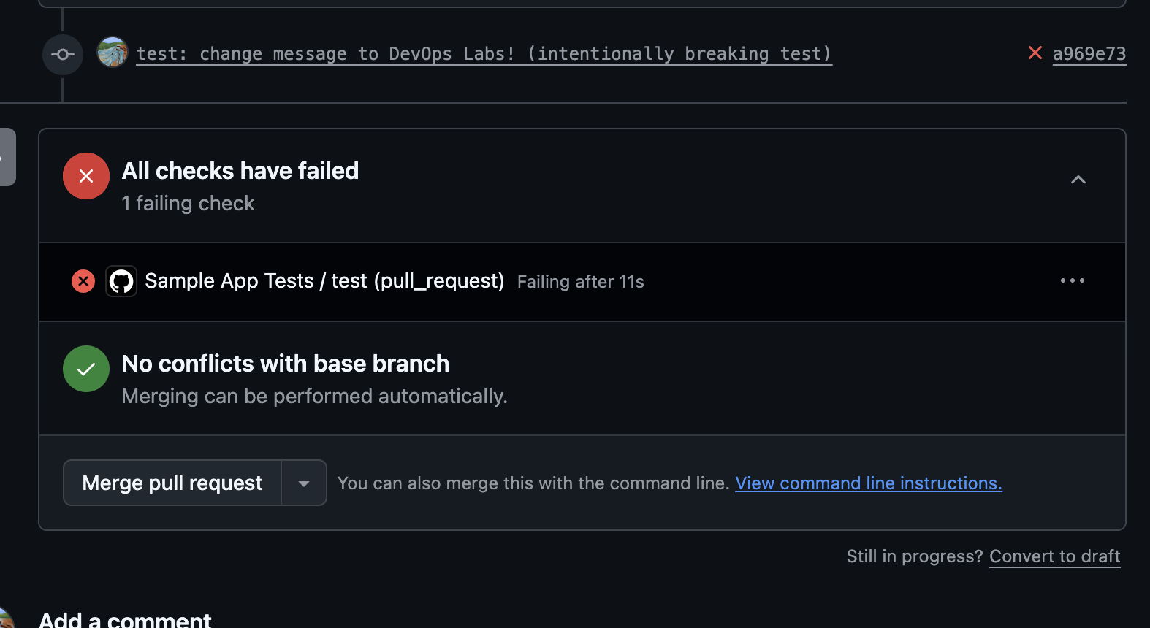Open Sample App Tests / test check details
Image resolution: width=1150 pixels, height=628 pixels.
[324, 281]
